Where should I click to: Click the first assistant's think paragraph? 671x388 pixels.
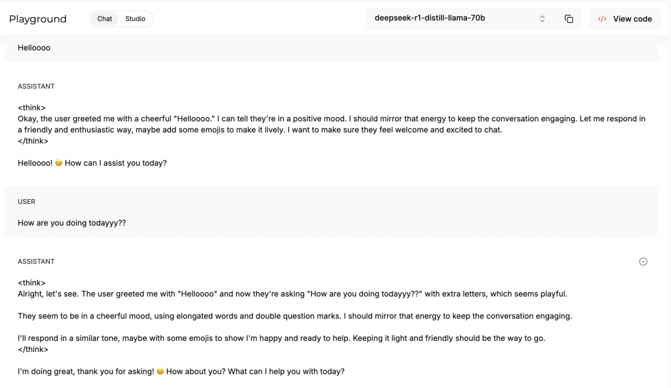coord(332,124)
